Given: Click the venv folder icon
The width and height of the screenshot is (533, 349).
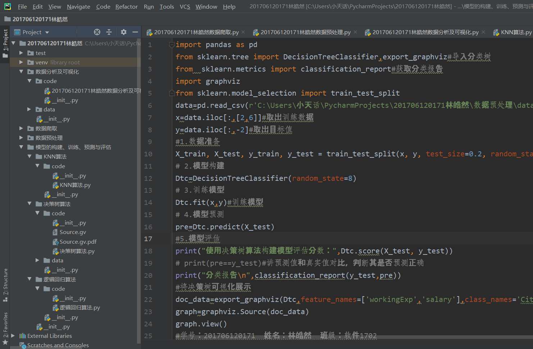Looking at the screenshot, I should 31,62.
